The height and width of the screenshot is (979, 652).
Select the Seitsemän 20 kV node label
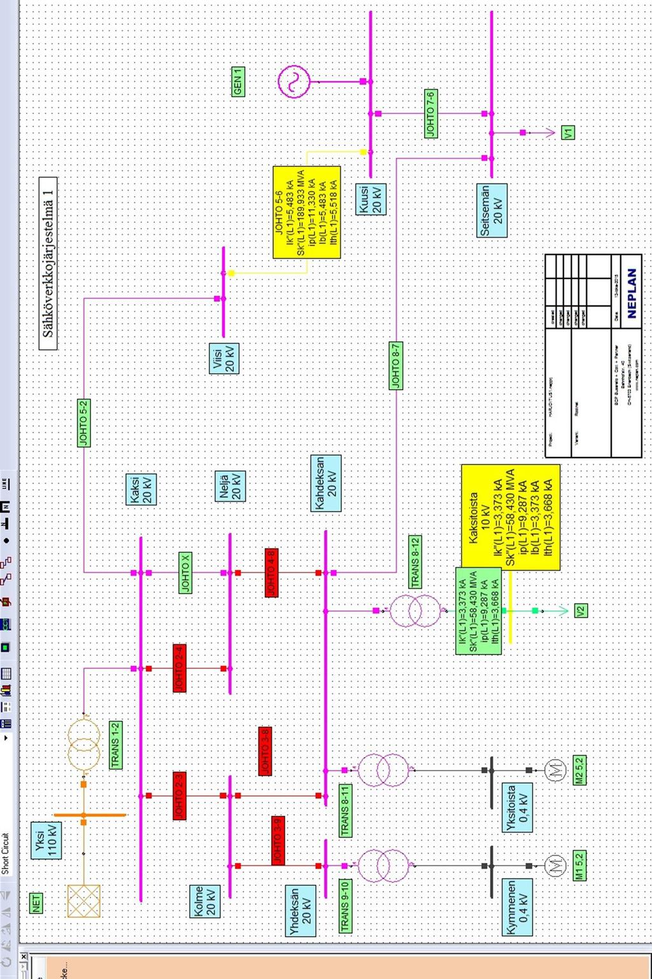coord(492,211)
